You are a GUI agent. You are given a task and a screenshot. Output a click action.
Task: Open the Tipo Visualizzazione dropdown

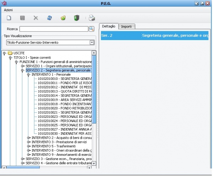(x=92, y=43)
